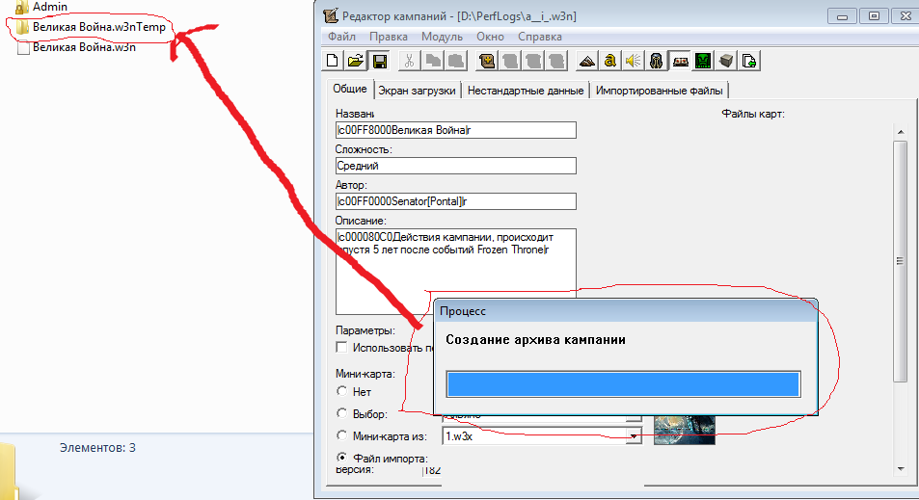This screenshot has height=500, width=919.
Task: Click the Создание архива кампании message
Action: [x=535, y=339]
